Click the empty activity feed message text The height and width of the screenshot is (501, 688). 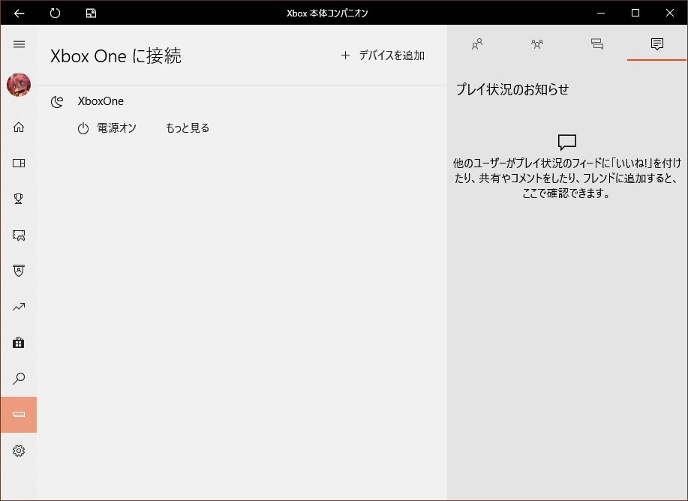pos(567,178)
